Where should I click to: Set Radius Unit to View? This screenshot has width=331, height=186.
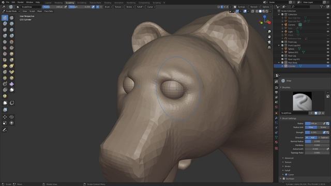tap(311, 128)
